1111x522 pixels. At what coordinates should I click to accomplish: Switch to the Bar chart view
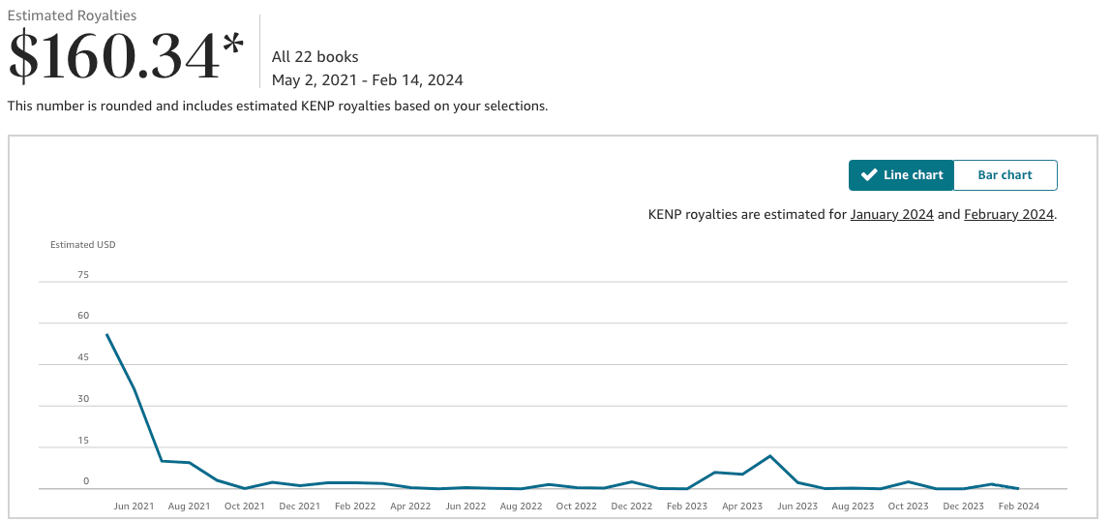(1005, 175)
